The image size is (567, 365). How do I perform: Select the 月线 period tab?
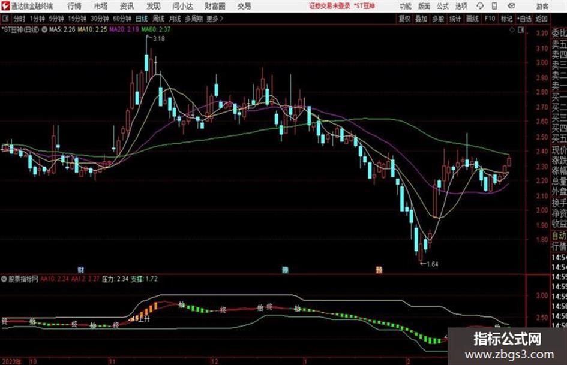[175, 19]
